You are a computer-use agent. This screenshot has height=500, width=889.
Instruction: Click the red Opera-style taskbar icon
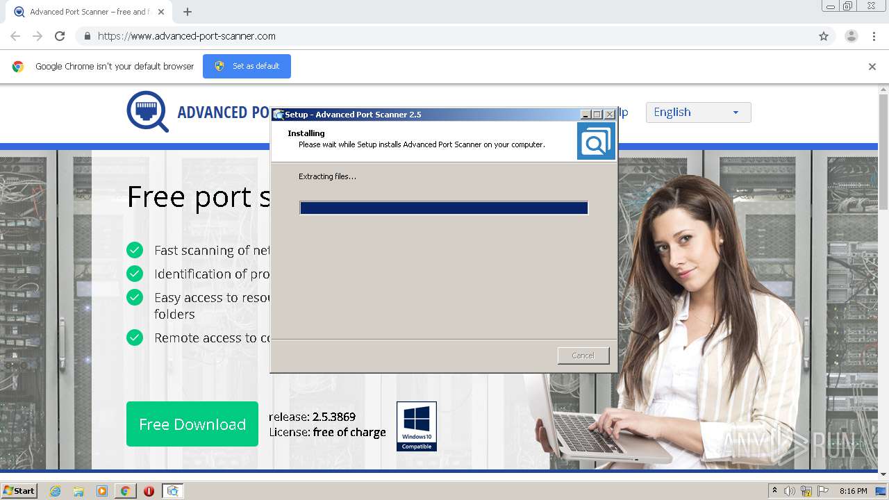(149, 491)
